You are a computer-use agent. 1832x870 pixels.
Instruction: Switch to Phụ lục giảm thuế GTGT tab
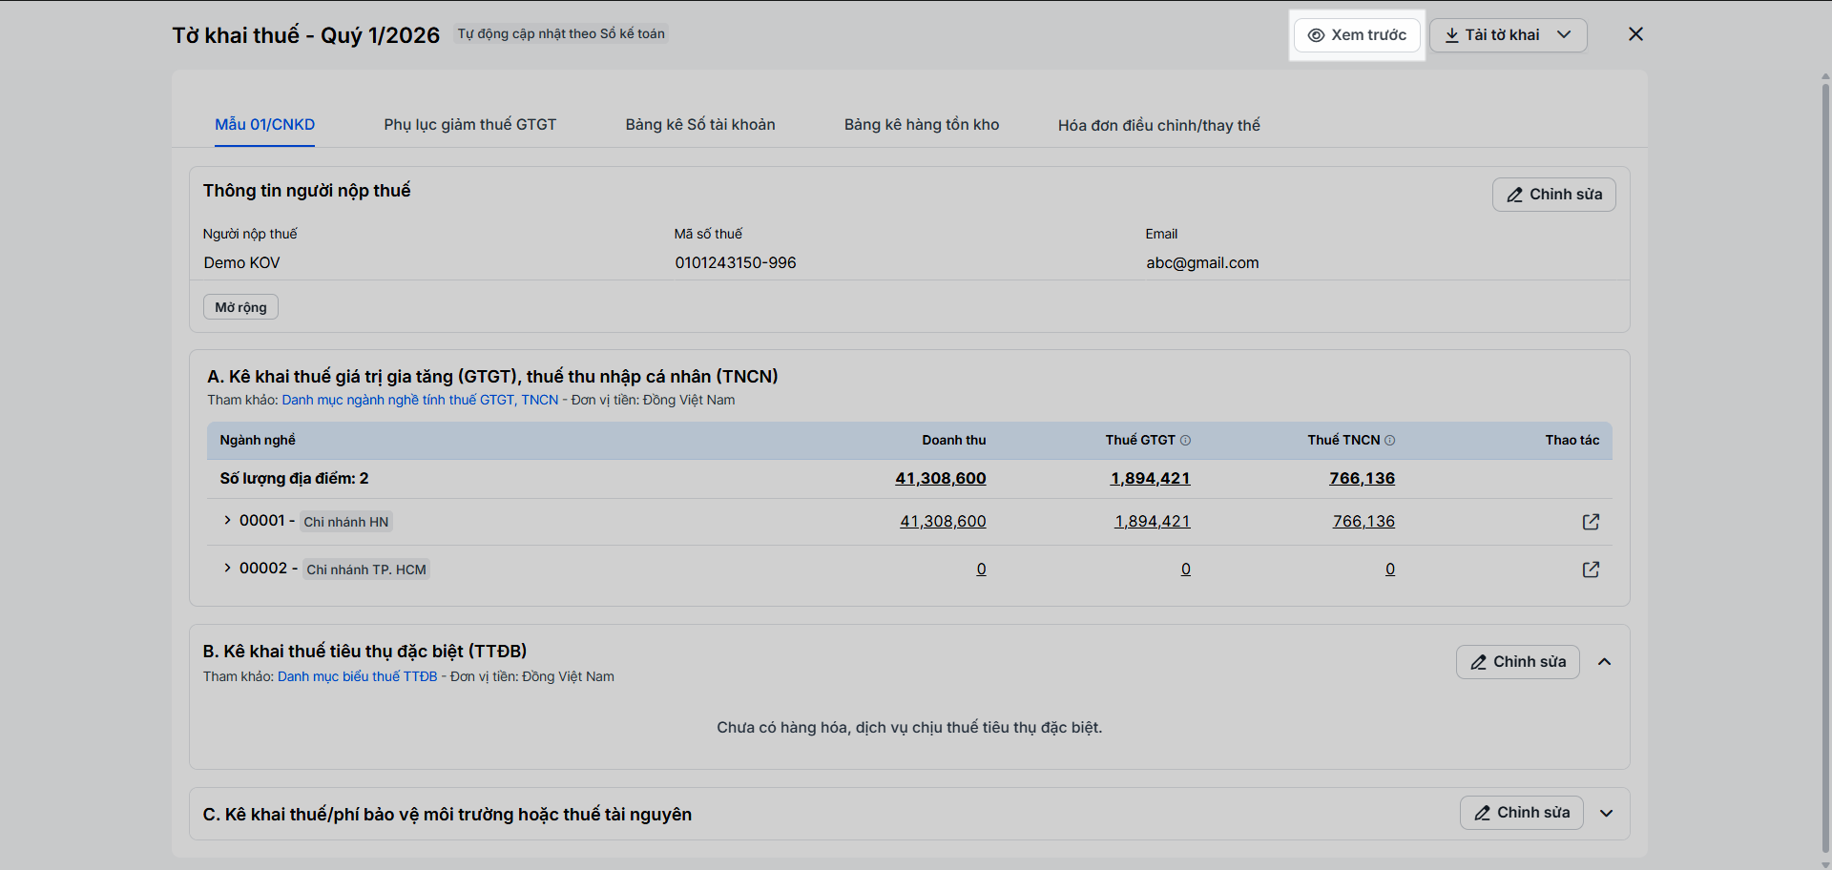pyautogui.click(x=469, y=125)
